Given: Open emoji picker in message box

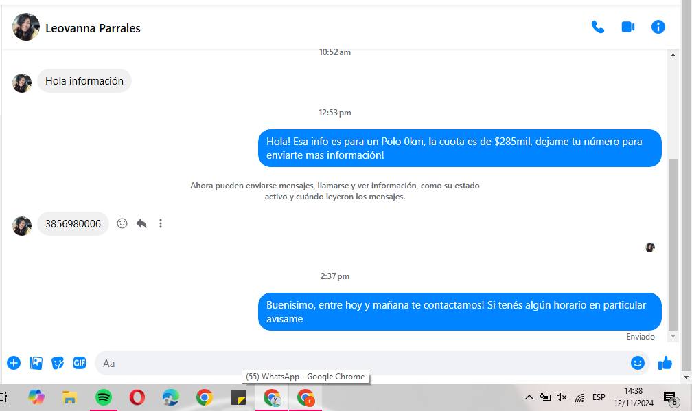Looking at the screenshot, I should [637, 363].
